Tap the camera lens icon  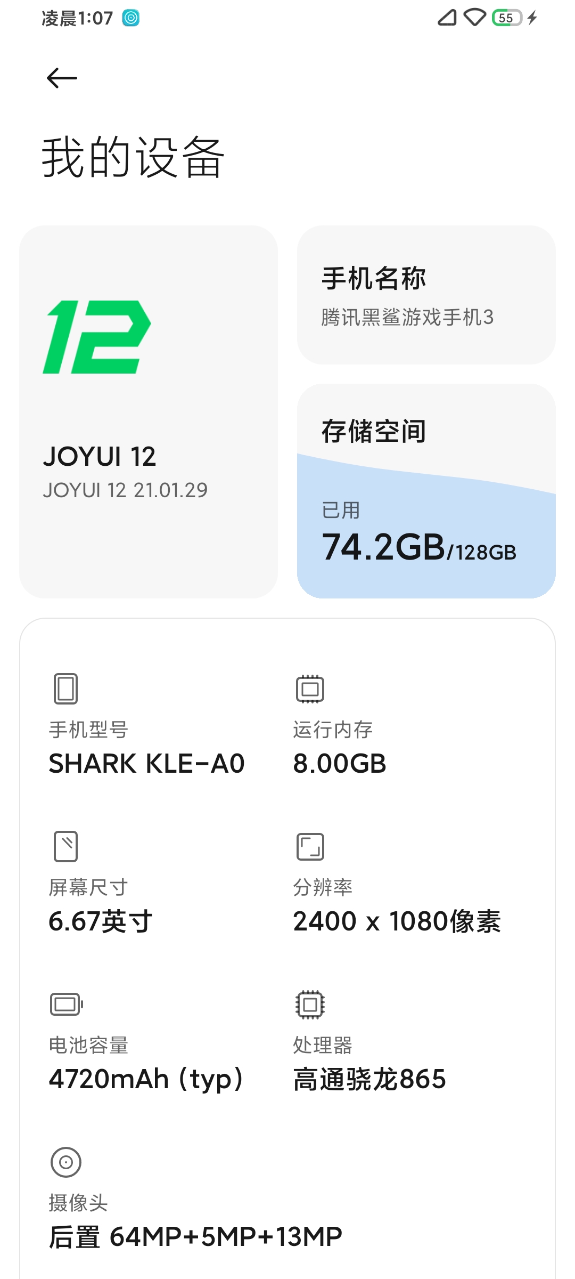tap(66, 1162)
